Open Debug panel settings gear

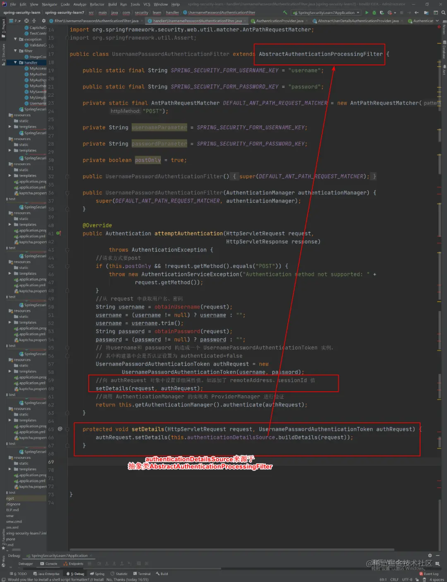[430, 556]
